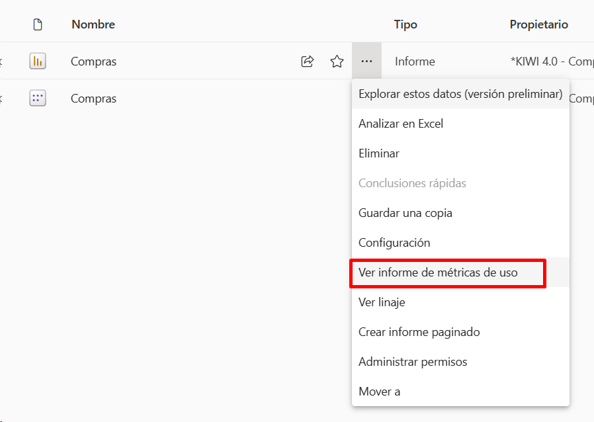Choose Analizar en Excel from the menu

460,124
